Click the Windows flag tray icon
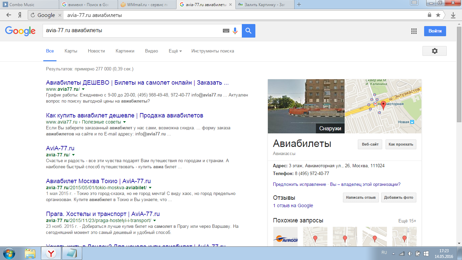The image size is (462, 260). click(426, 253)
